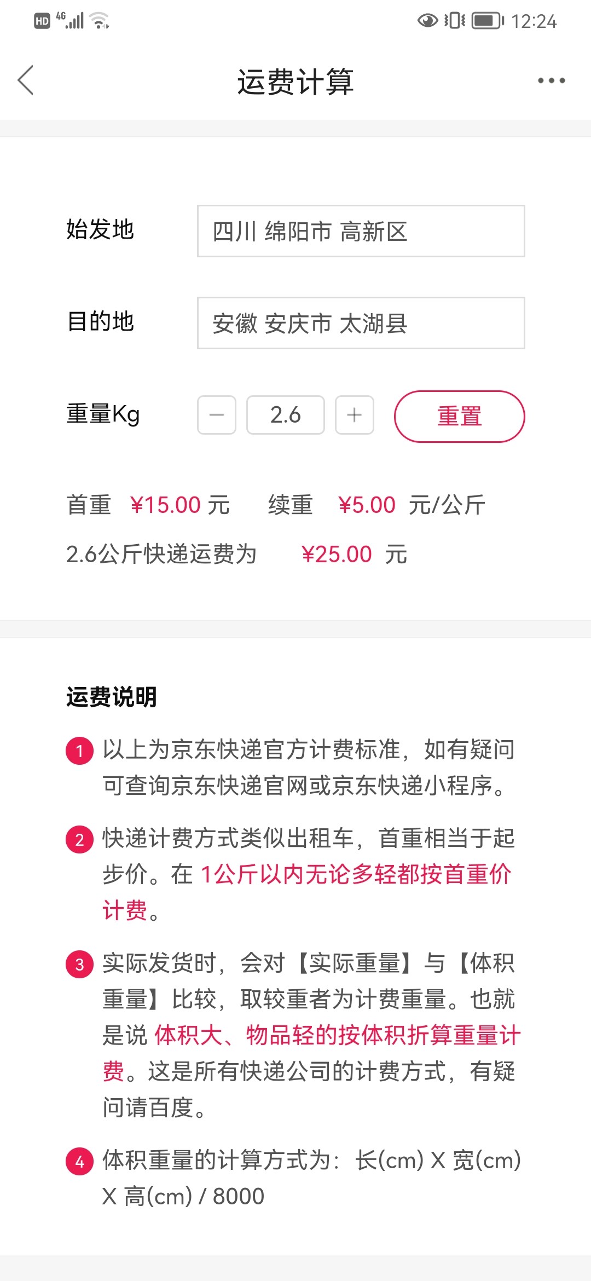Open the 目的地 destination selector

pyautogui.click(x=361, y=323)
